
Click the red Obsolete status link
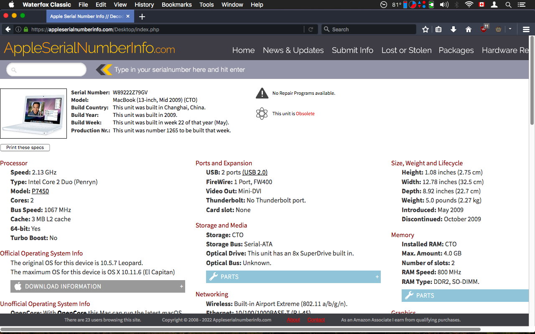[305, 114]
